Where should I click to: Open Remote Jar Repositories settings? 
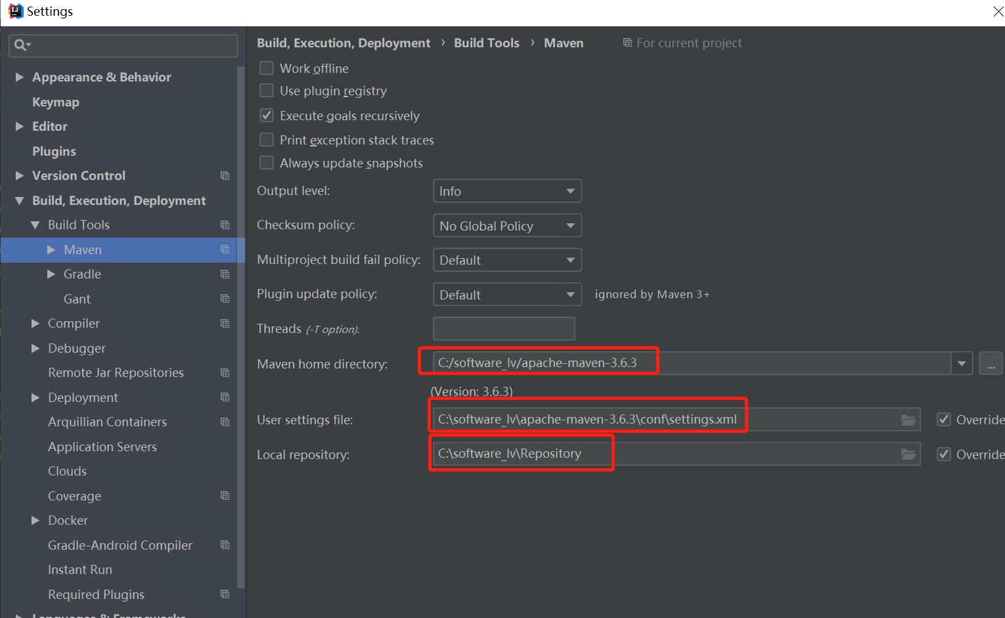click(x=116, y=372)
